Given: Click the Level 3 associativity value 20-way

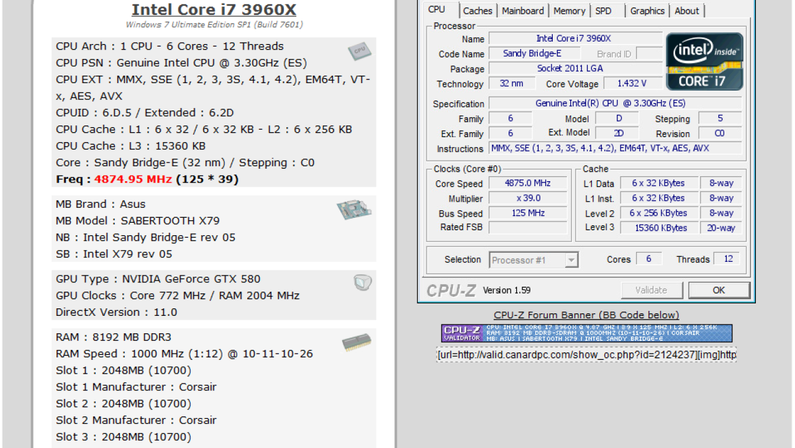Looking at the screenshot, I should pyautogui.click(x=721, y=228).
